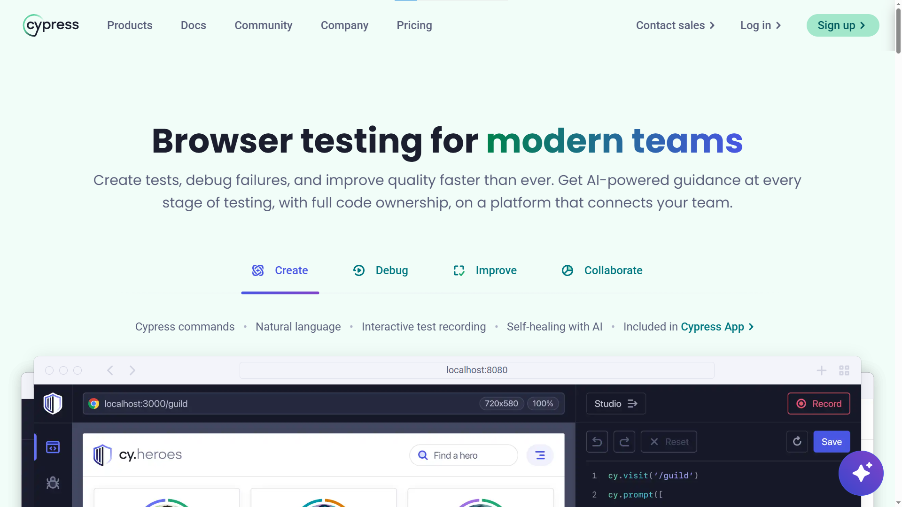This screenshot has height=507, width=902.
Task: Click the hamburger menu in cy.heroes app
Action: pyautogui.click(x=540, y=455)
